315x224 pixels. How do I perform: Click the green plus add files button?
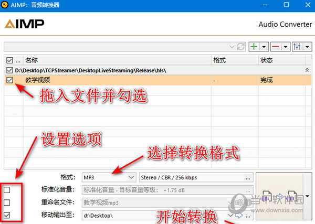click(254, 47)
